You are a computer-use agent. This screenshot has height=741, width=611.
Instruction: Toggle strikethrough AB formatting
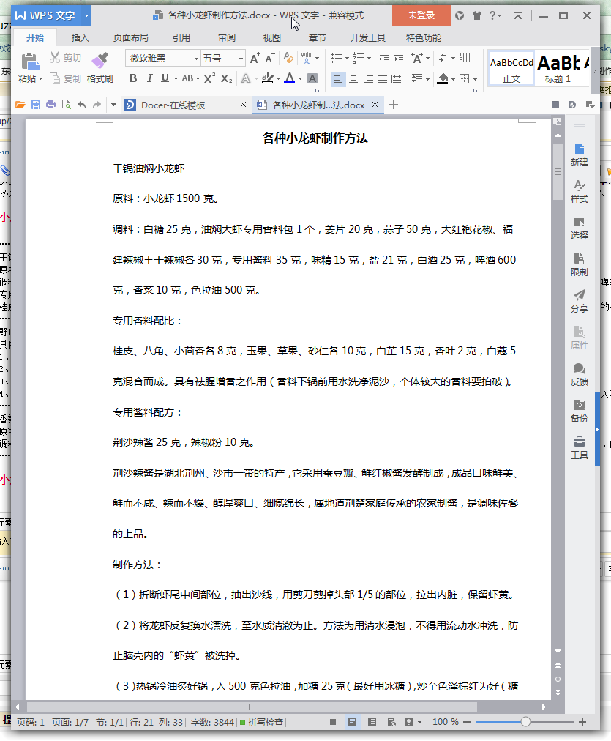tap(187, 78)
